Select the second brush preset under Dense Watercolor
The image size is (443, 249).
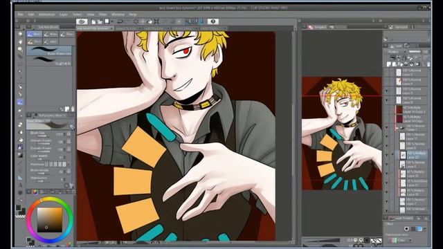coord(49,61)
